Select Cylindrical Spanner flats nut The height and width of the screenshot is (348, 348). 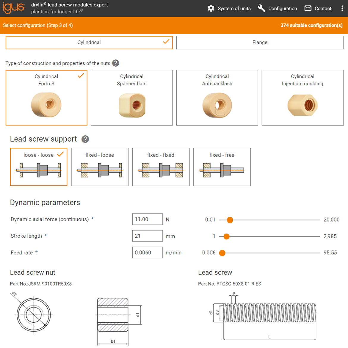click(x=132, y=98)
